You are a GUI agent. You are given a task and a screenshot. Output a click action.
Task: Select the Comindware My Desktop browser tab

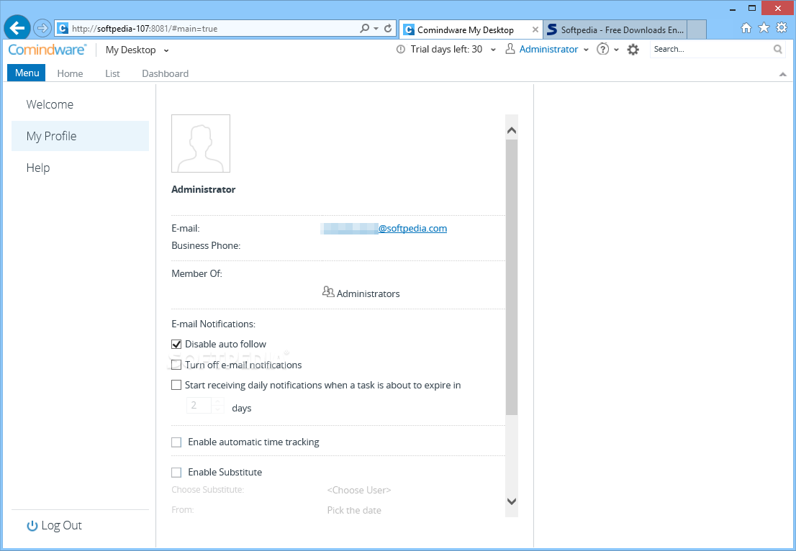(471, 30)
